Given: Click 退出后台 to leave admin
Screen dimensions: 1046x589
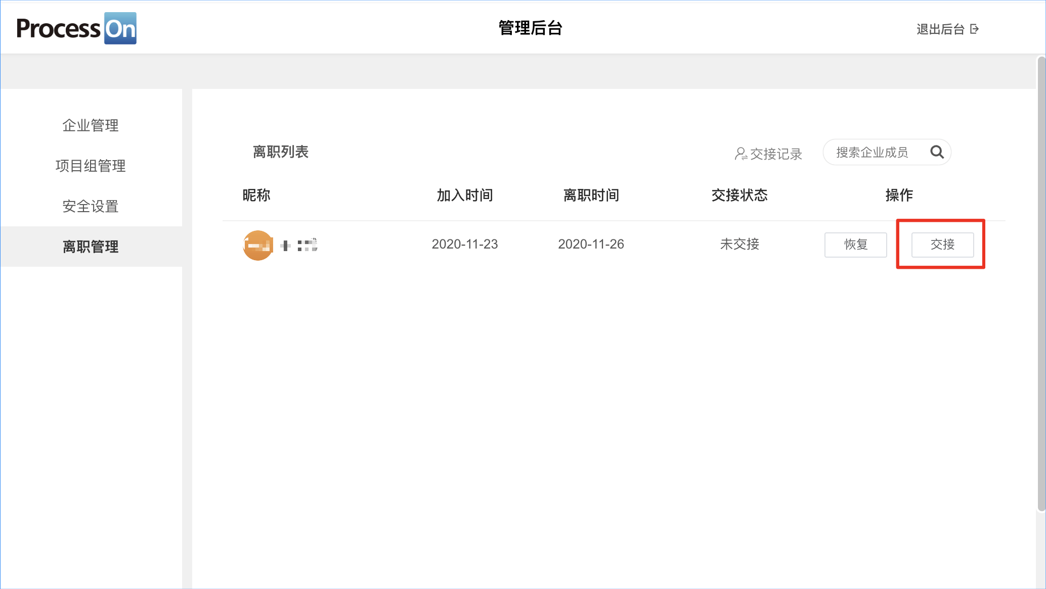Looking at the screenshot, I should 940,29.
